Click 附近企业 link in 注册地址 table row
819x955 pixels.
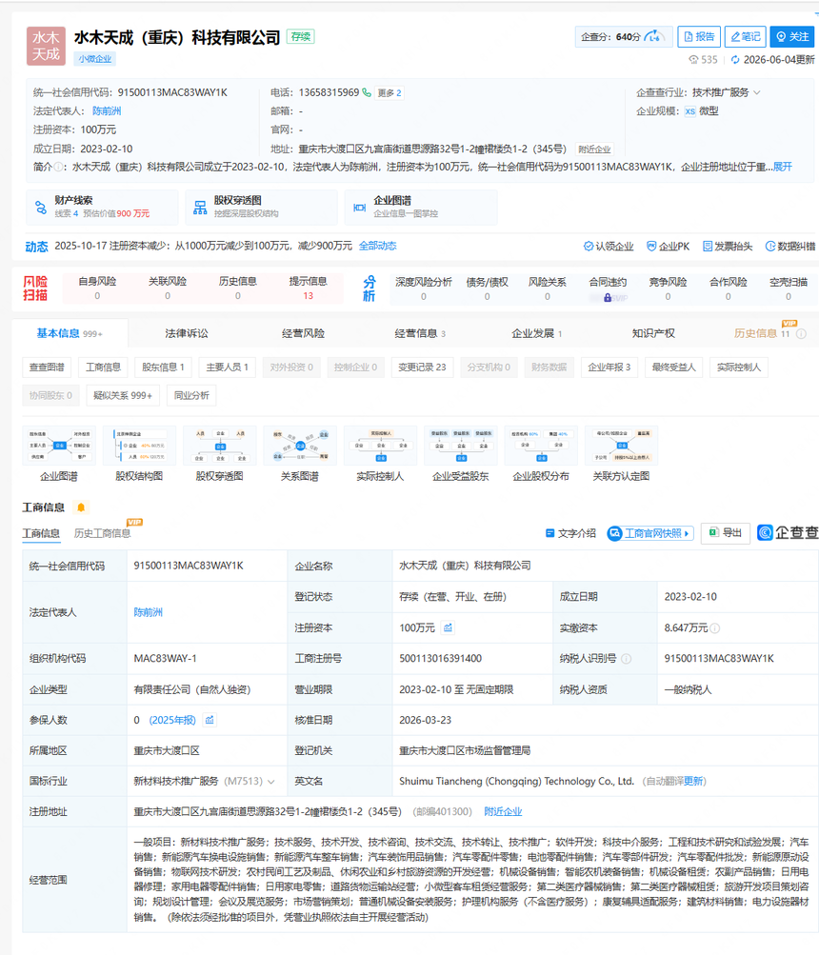pos(503,812)
